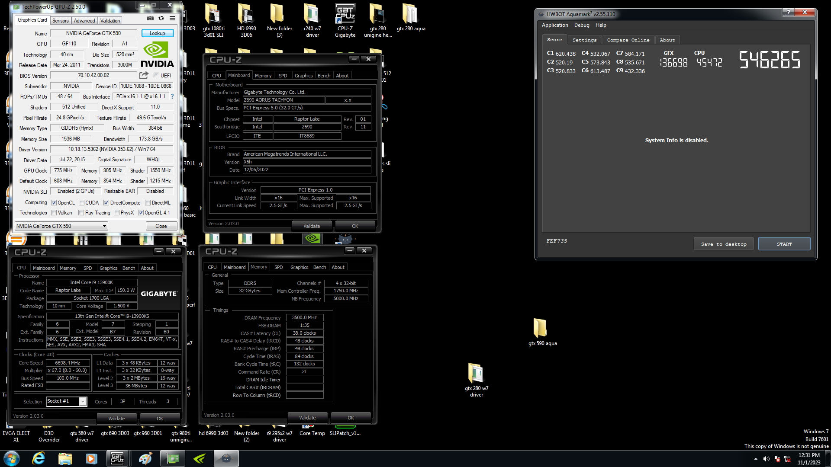Click the NVIDIA logo in GPU-Z
The height and width of the screenshot is (467, 831).
click(158, 55)
